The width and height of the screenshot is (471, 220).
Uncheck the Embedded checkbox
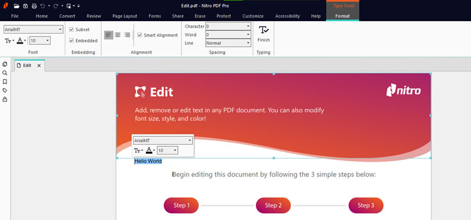click(x=71, y=41)
